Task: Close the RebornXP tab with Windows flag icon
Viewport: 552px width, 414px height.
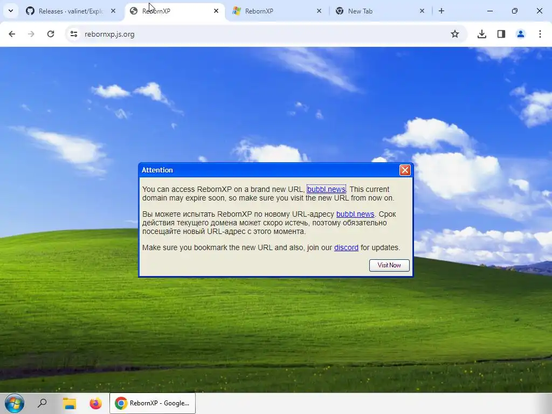Action: click(x=319, y=11)
